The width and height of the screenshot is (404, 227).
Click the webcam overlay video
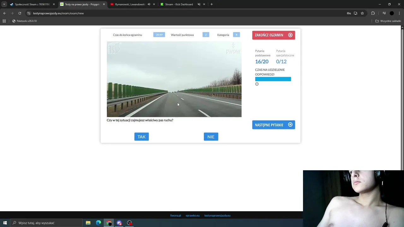coord(353,199)
